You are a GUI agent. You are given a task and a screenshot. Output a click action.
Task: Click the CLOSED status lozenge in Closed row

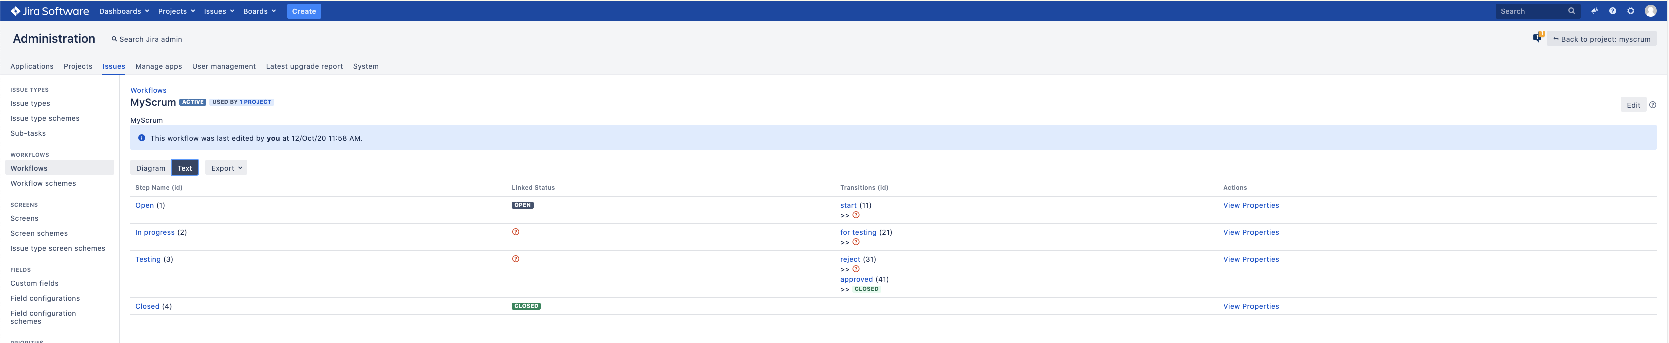pos(526,306)
